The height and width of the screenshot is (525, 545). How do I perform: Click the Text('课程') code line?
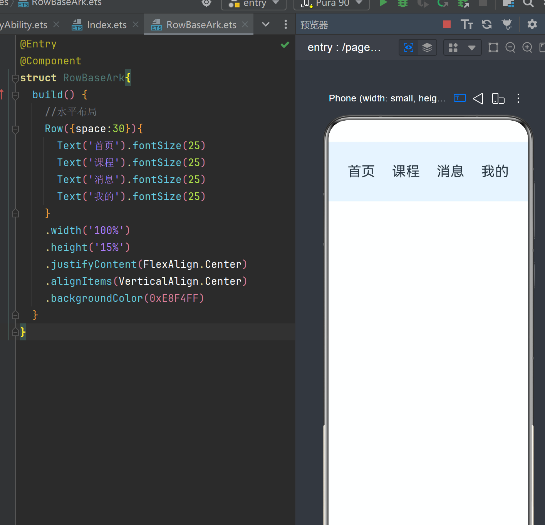pos(131,163)
